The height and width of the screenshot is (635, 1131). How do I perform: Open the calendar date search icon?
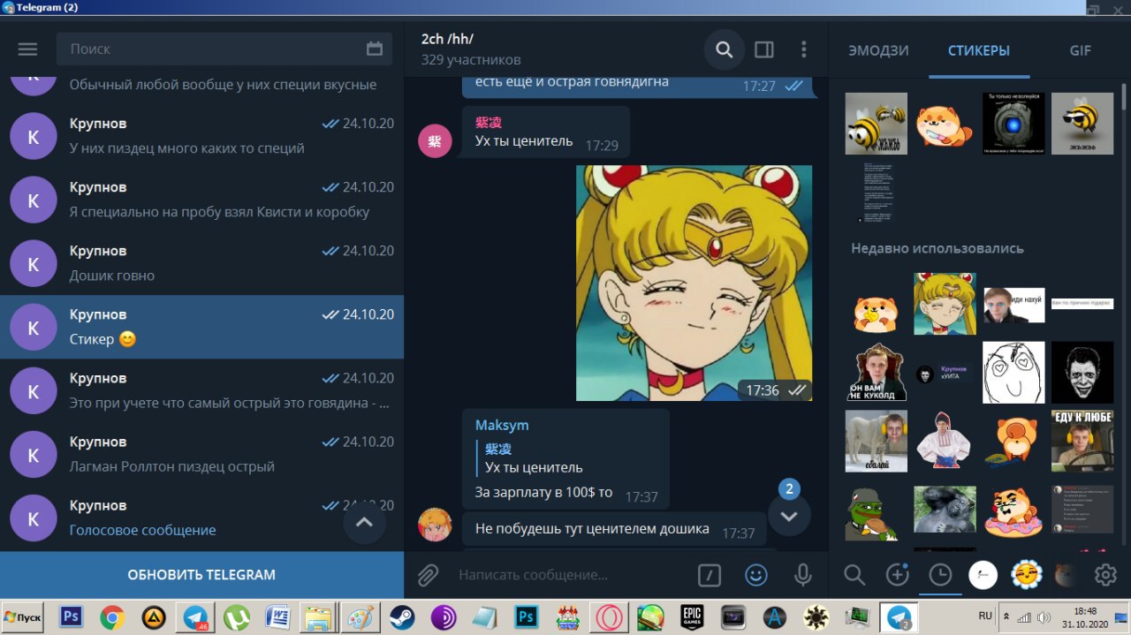coord(375,49)
